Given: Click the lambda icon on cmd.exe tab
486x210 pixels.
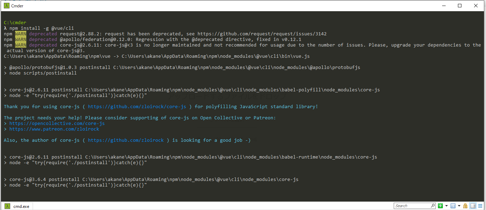Looking at the screenshot, I should (7, 206).
